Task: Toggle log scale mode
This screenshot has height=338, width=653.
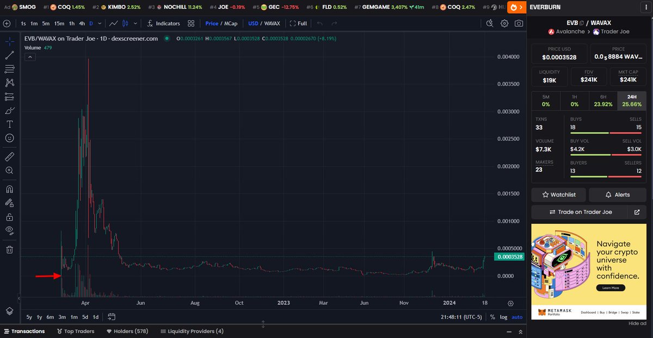Action: click(504, 317)
